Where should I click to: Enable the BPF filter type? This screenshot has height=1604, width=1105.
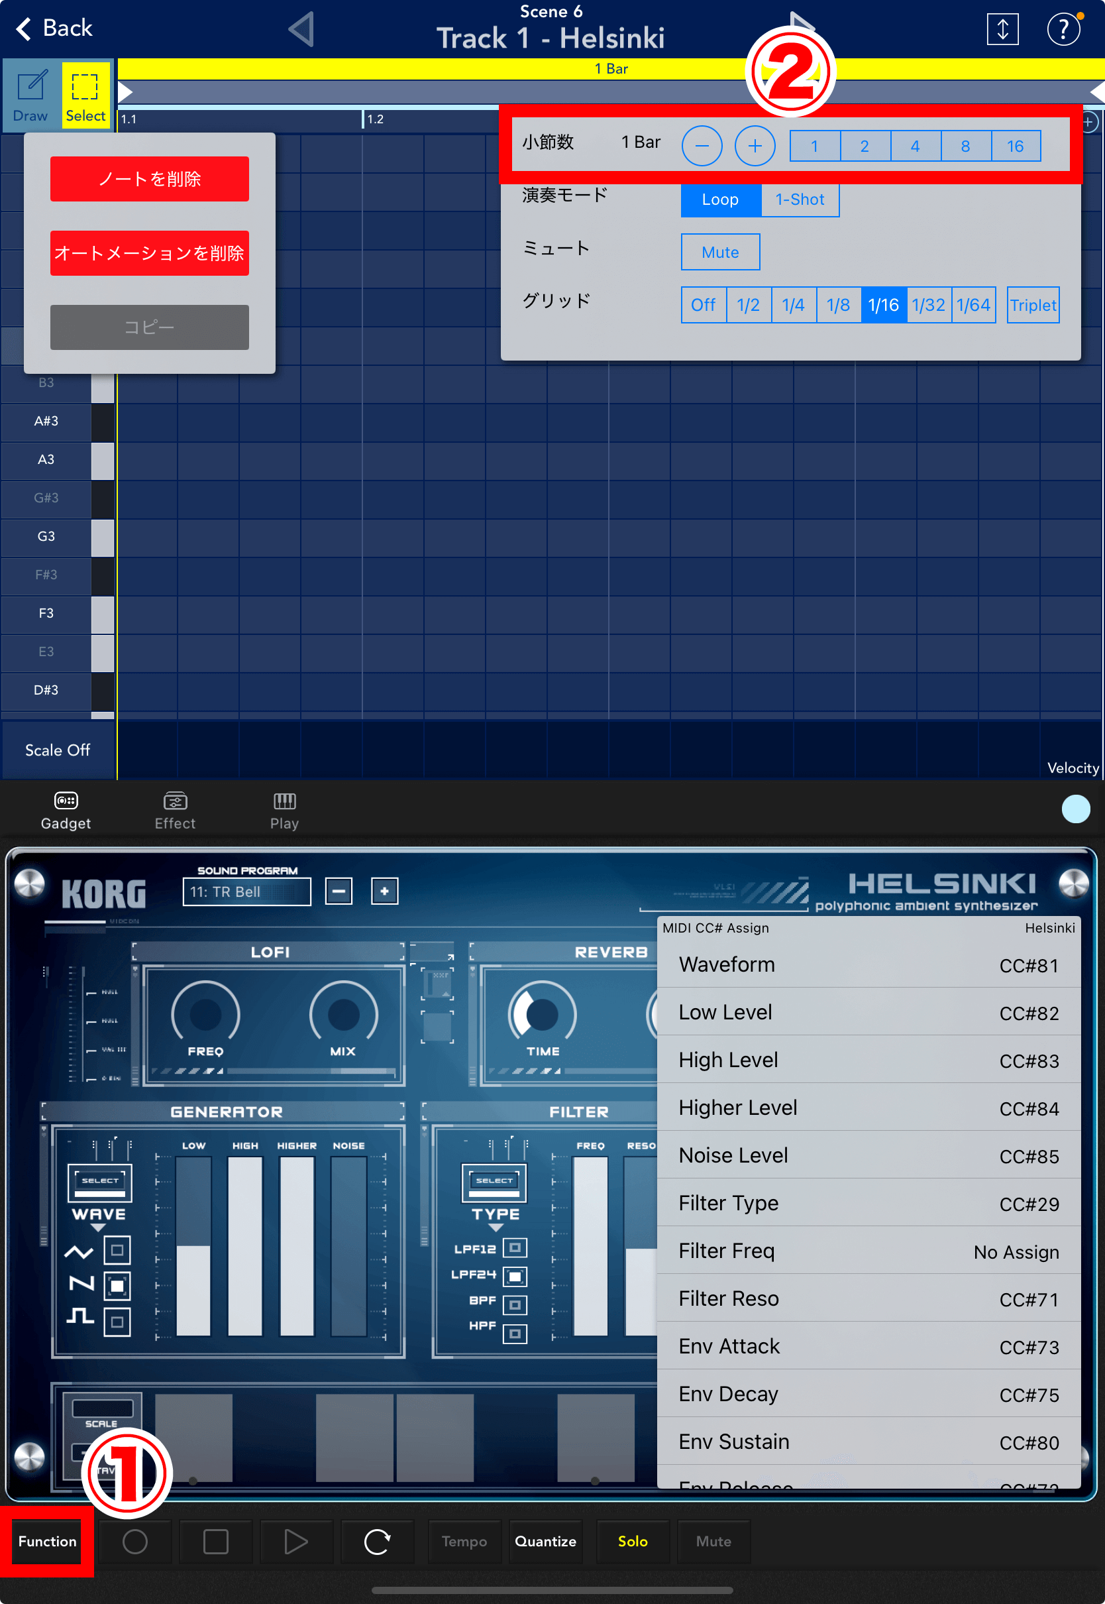pyautogui.click(x=515, y=1306)
